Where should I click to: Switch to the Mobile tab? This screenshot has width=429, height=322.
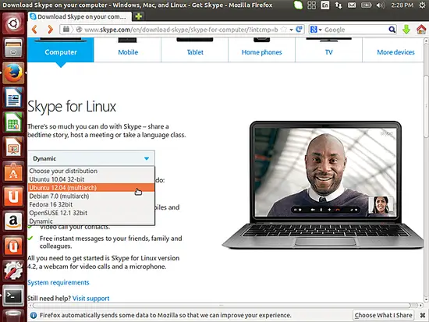128,50
